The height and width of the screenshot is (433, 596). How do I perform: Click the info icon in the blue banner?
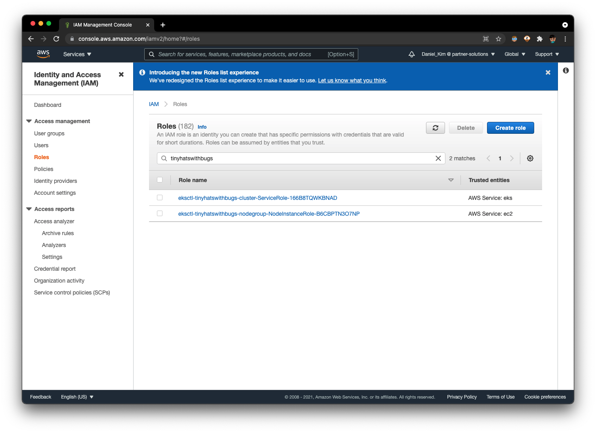142,72
